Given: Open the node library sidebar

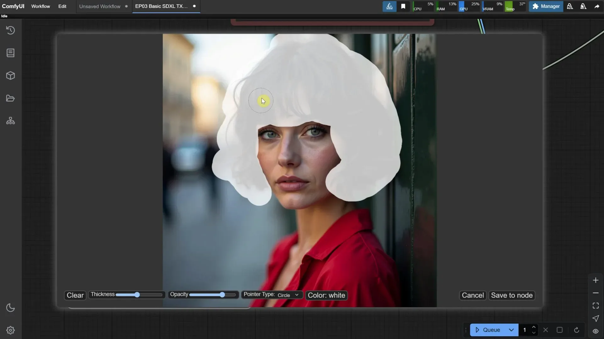Looking at the screenshot, I should click(x=10, y=53).
